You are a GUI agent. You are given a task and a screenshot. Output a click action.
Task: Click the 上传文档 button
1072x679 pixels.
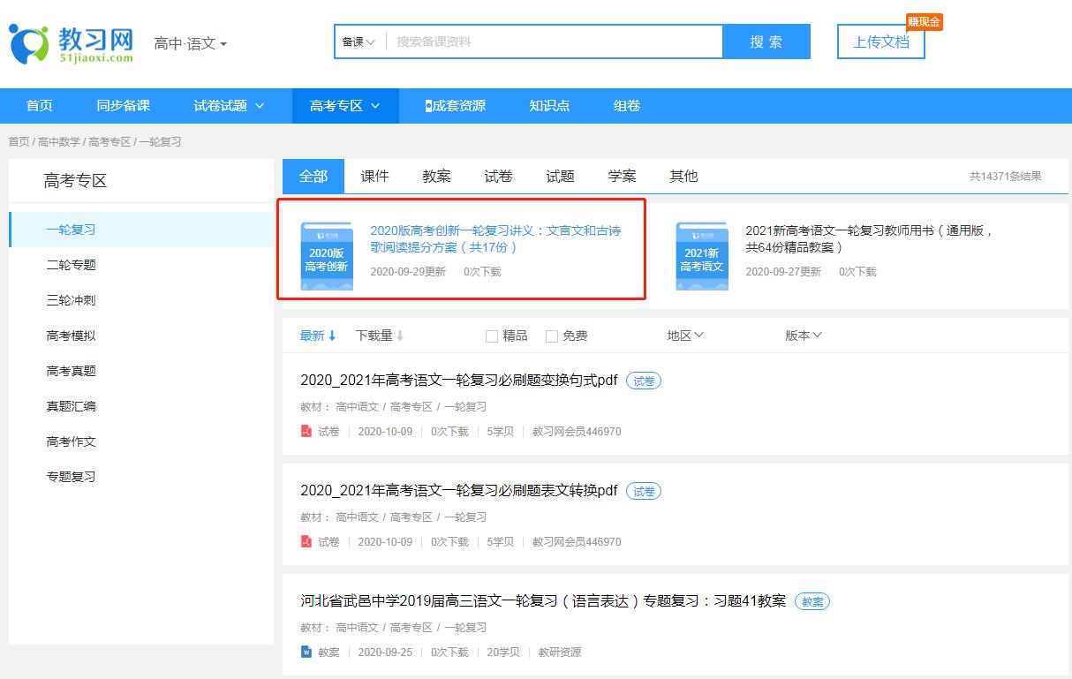point(881,41)
